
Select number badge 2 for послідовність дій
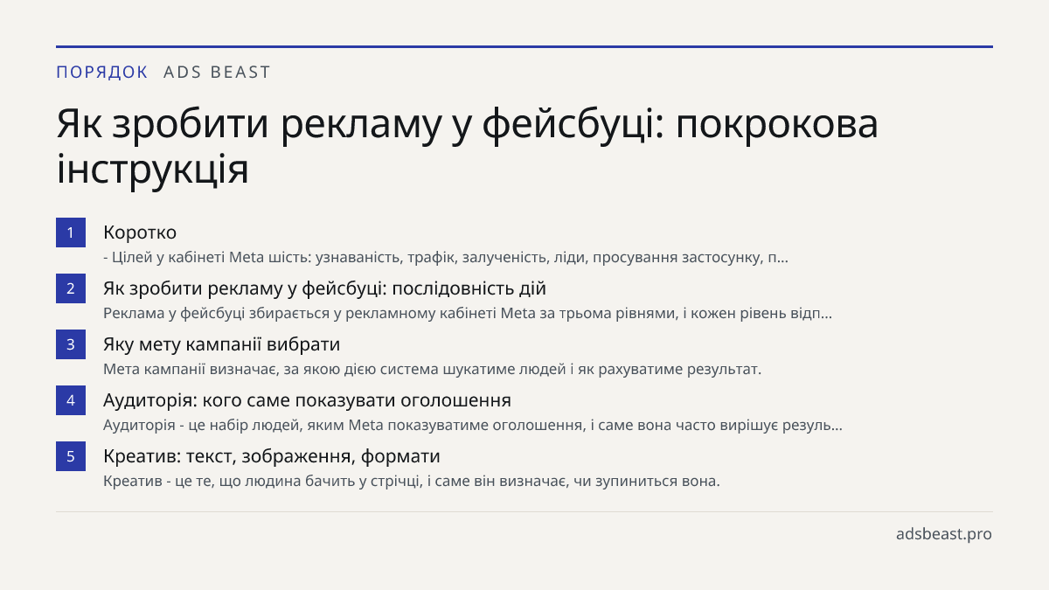[71, 288]
